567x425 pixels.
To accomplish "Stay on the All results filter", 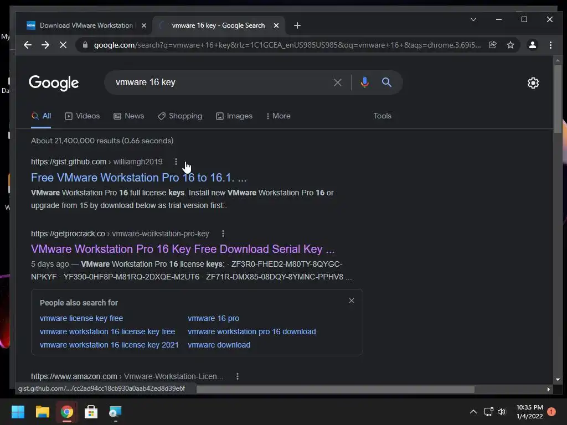I will coord(41,116).
